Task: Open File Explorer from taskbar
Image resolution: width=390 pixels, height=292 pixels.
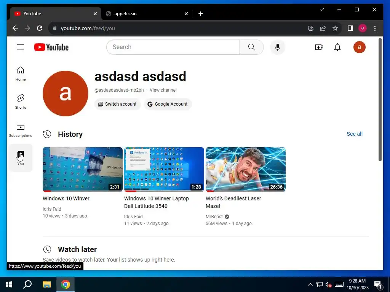Action: pyautogui.click(x=46, y=284)
